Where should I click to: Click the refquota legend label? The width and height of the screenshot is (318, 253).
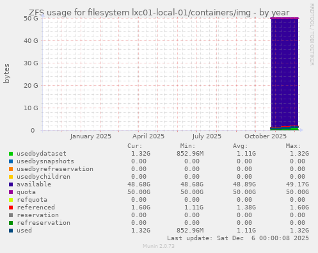(x=32, y=200)
